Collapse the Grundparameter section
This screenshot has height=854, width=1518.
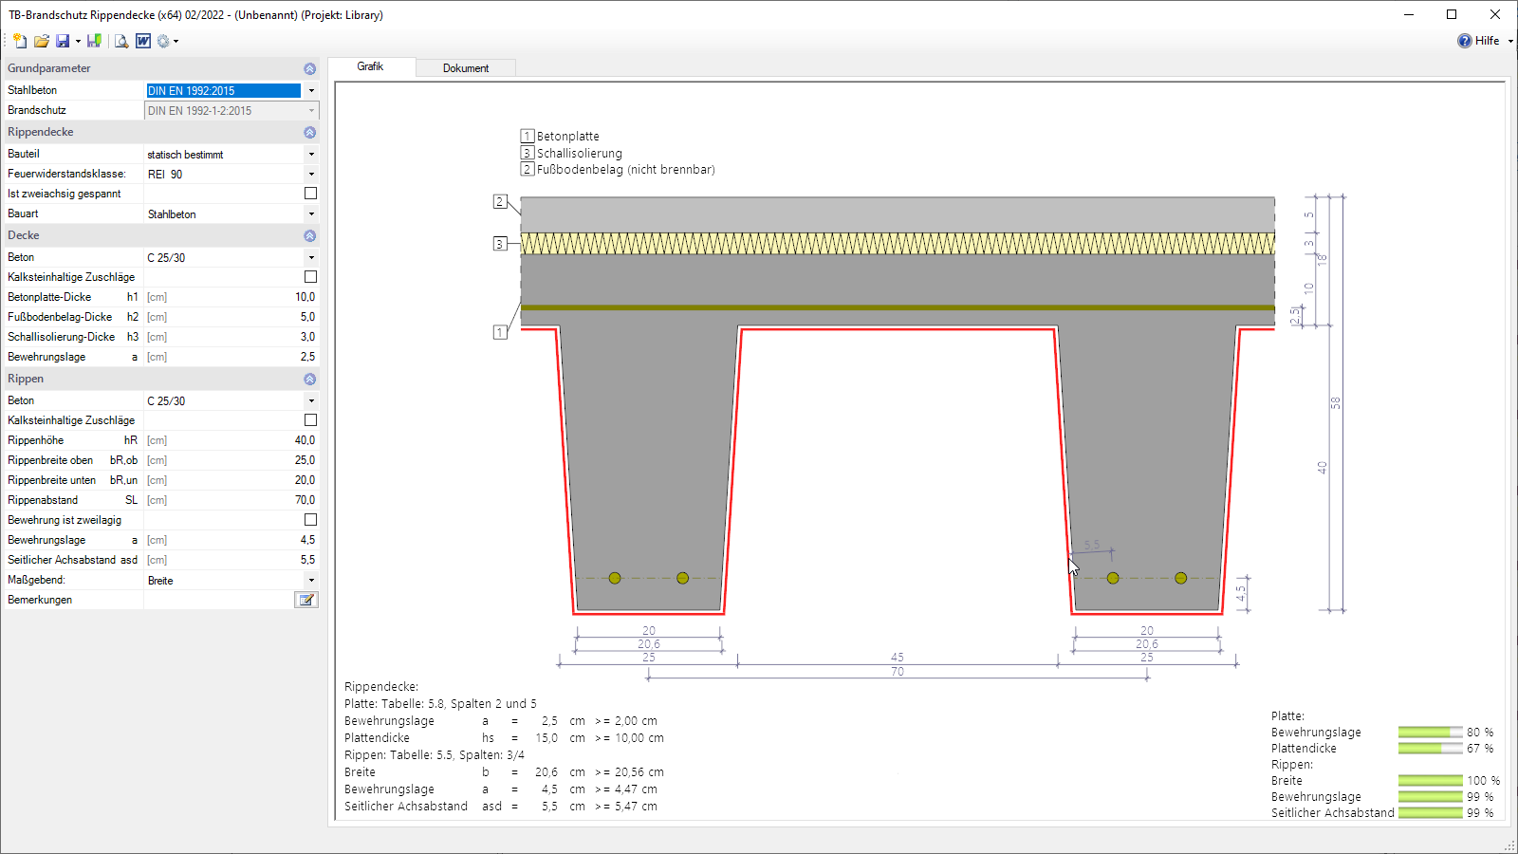point(309,68)
